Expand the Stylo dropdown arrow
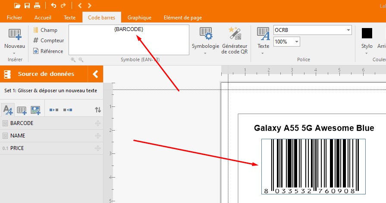Viewport: 386px width, 203px height. point(366,53)
